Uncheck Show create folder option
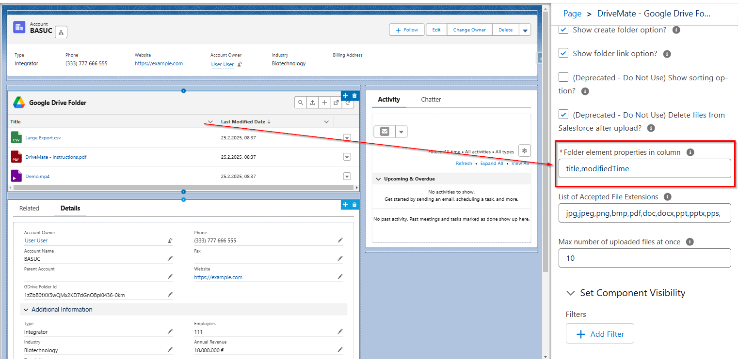This screenshot has width=738, height=359. 563,30
